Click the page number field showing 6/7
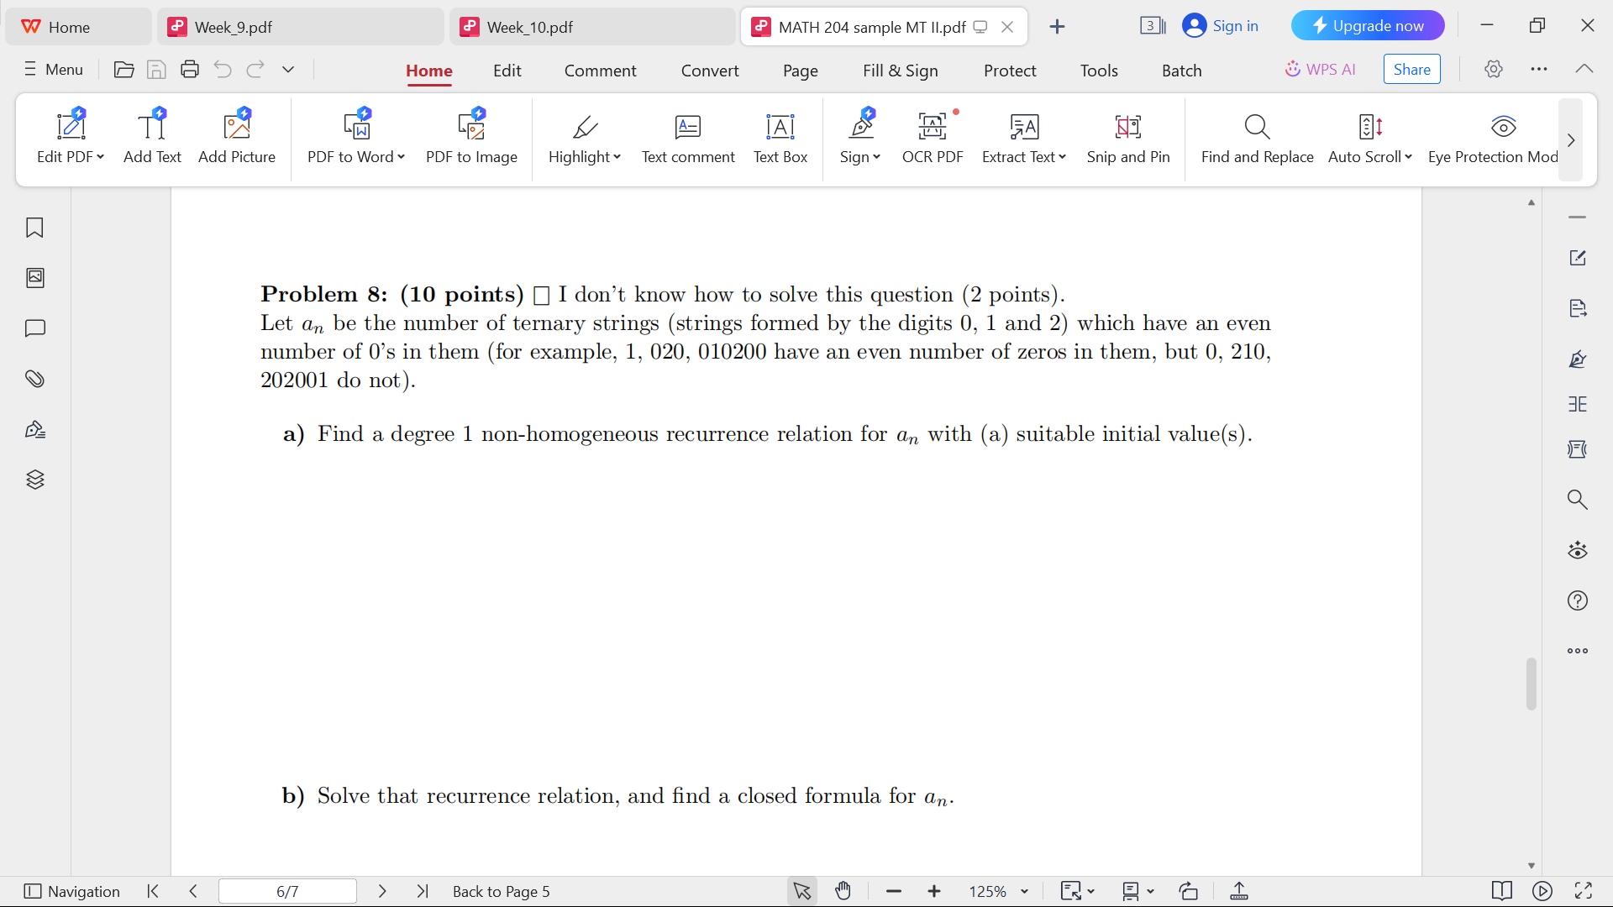The width and height of the screenshot is (1613, 907). pyautogui.click(x=287, y=891)
